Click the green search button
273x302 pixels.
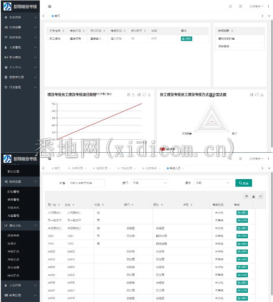click(x=244, y=183)
